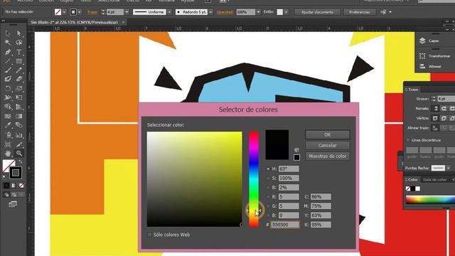The width and height of the screenshot is (455, 256).
Task: Select the Width tool
Action: tap(8, 97)
